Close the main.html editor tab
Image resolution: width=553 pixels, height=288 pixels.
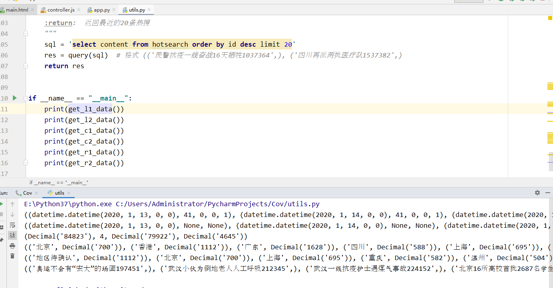tap(32, 10)
